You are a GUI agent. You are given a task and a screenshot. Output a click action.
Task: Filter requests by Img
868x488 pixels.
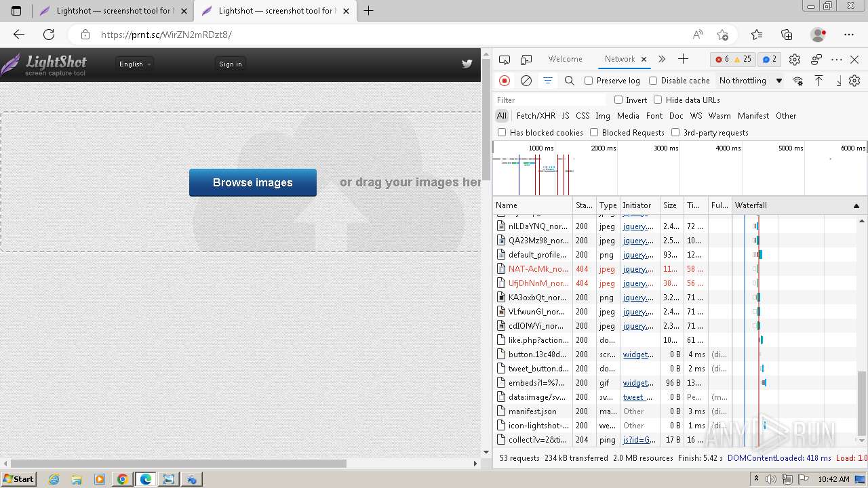tap(603, 116)
